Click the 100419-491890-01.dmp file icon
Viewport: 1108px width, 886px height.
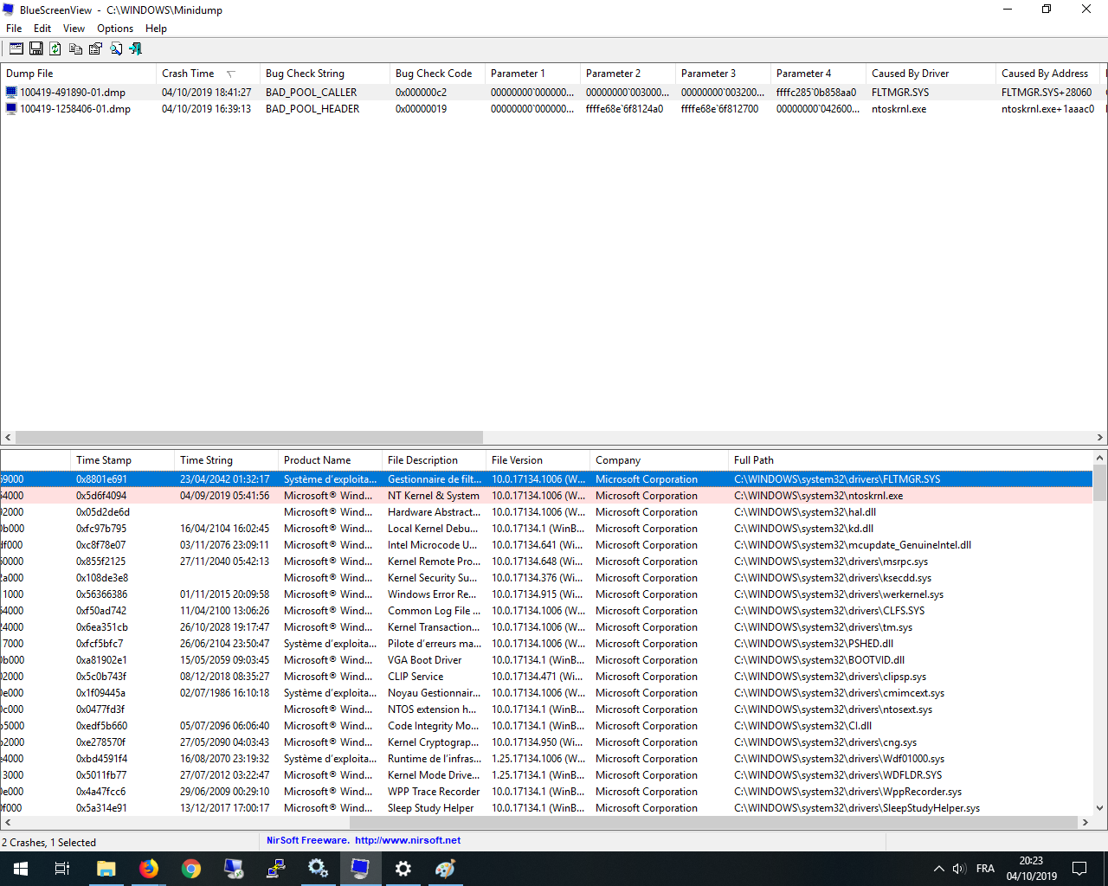(11, 92)
